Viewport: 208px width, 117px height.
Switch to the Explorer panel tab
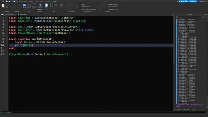coord(179,110)
